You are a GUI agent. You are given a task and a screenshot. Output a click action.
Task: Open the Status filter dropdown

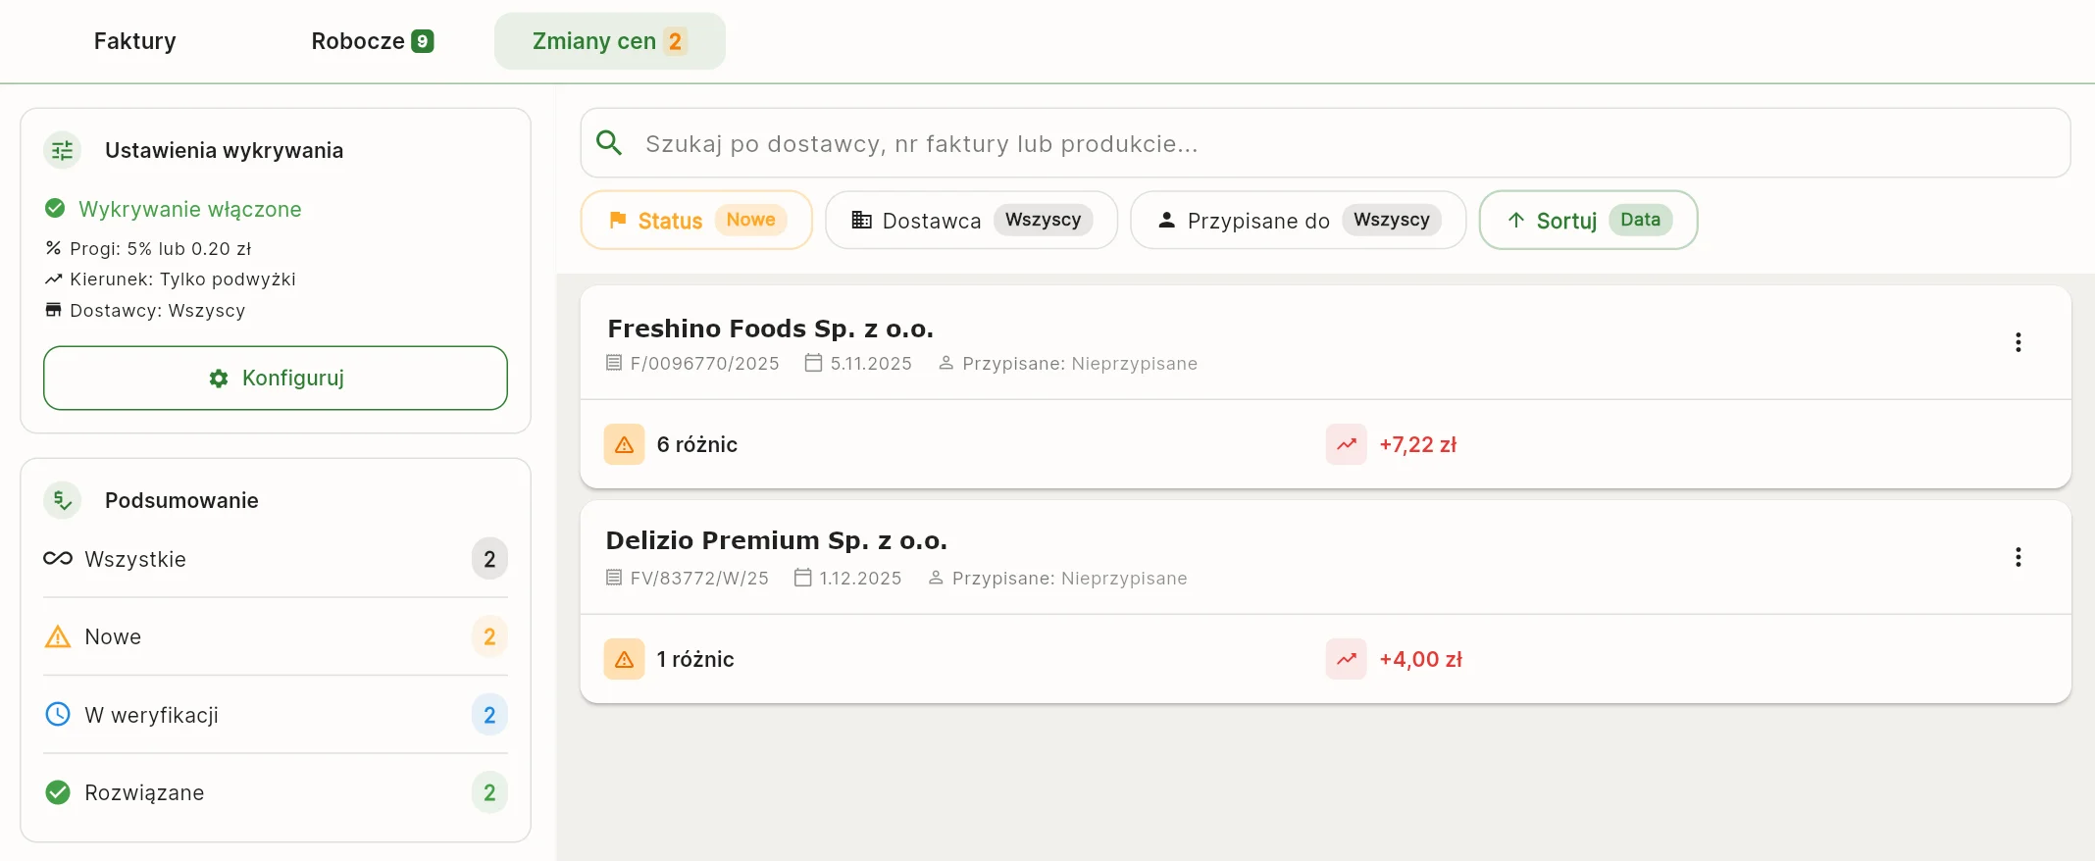pyautogui.click(x=696, y=220)
